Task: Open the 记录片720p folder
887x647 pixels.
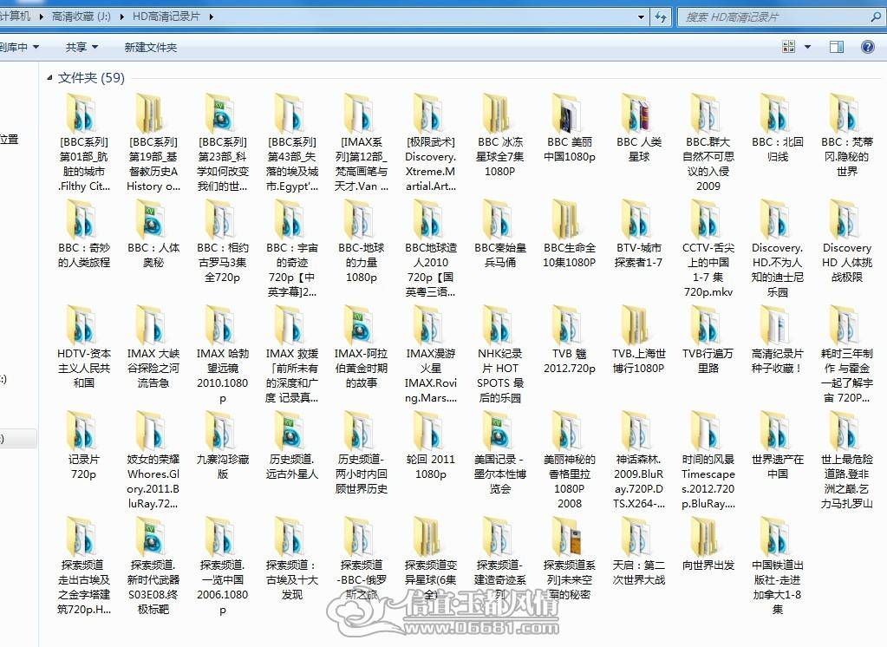Action: [84, 446]
